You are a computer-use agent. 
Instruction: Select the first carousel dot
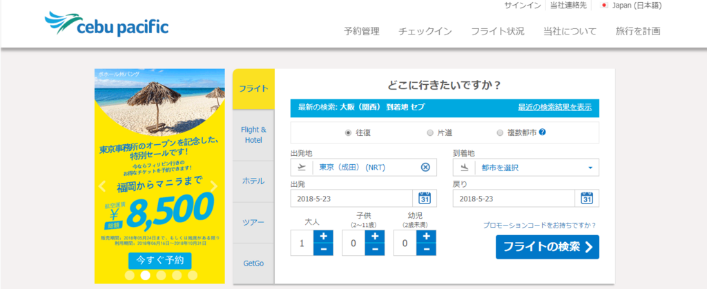click(x=129, y=275)
